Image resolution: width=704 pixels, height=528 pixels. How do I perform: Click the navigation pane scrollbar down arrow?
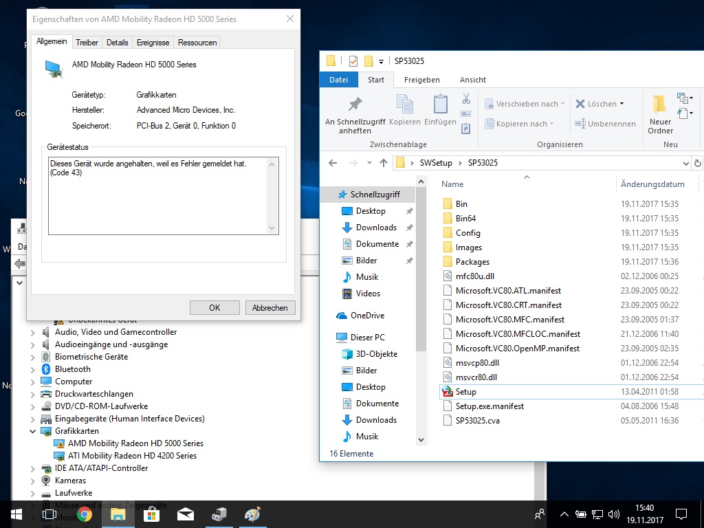tap(421, 440)
